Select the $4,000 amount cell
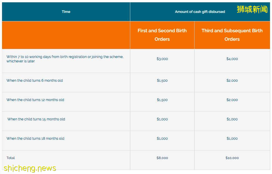Viewport: 272px width, 174px height. (x=232, y=59)
